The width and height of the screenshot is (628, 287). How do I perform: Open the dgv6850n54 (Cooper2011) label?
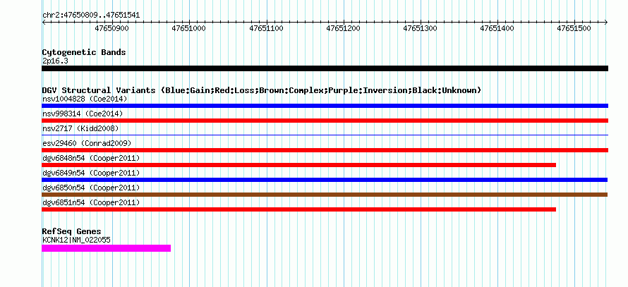pyautogui.click(x=91, y=188)
